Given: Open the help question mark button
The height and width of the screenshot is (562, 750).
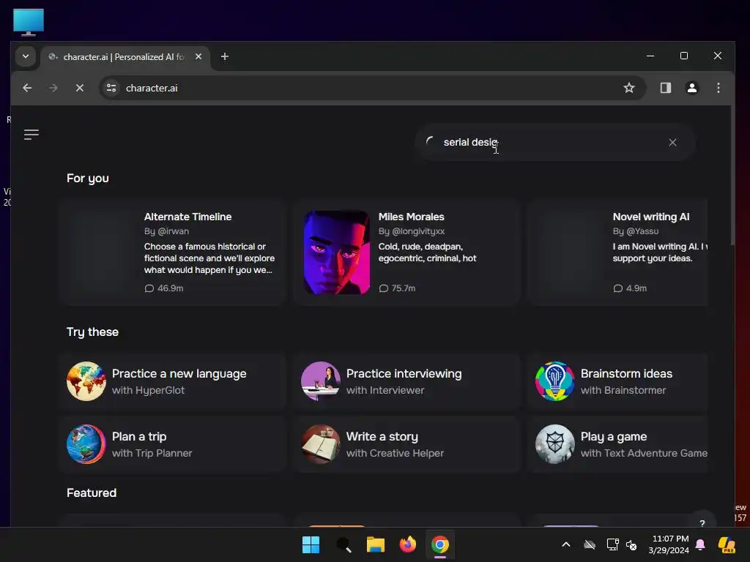Looking at the screenshot, I should [x=702, y=522].
